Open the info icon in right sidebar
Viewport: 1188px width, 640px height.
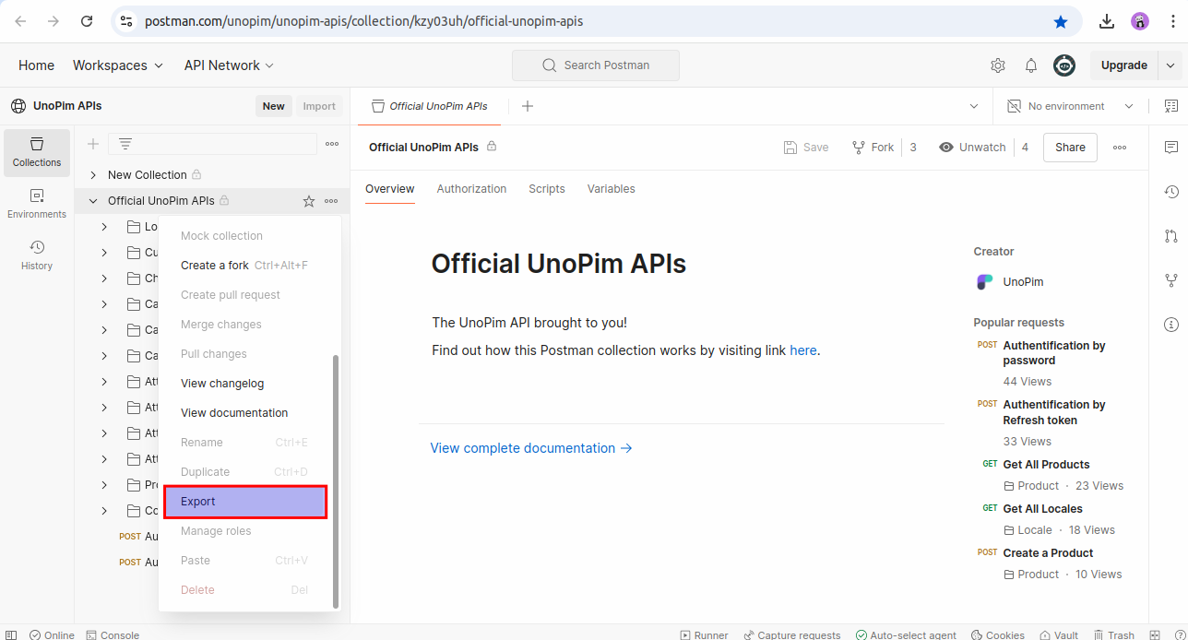click(1171, 325)
